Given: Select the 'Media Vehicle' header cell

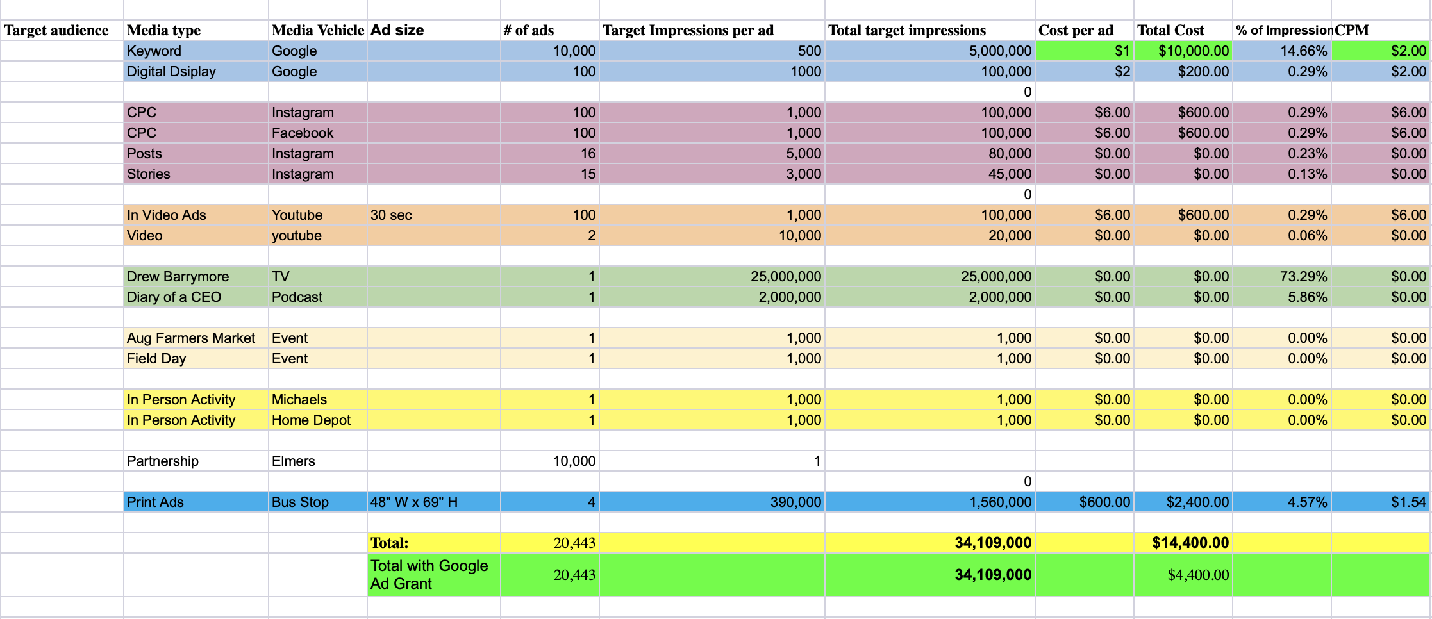Looking at the screenshot, I should pyautogui.click(x=318, y=30).
